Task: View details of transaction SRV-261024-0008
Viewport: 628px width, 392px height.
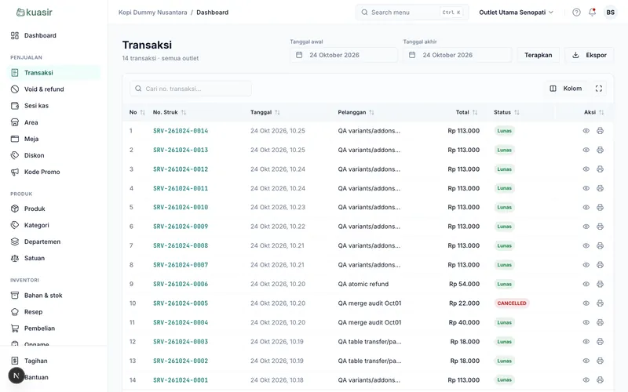Action: tap(586, 245)
